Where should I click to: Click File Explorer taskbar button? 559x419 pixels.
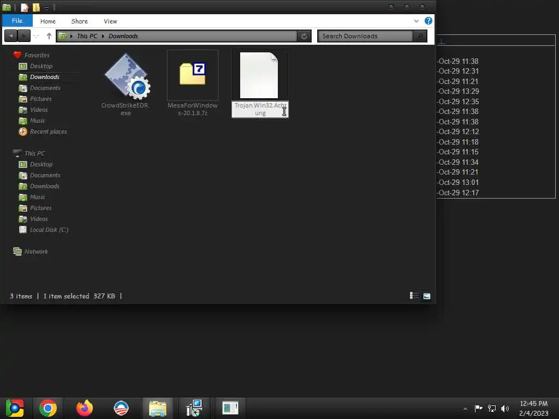[158, 408]
